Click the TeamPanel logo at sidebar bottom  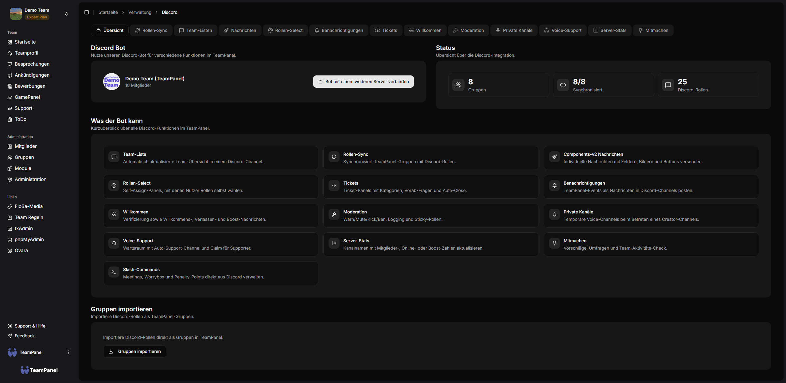pyautogui.click(x=39, y=370)
